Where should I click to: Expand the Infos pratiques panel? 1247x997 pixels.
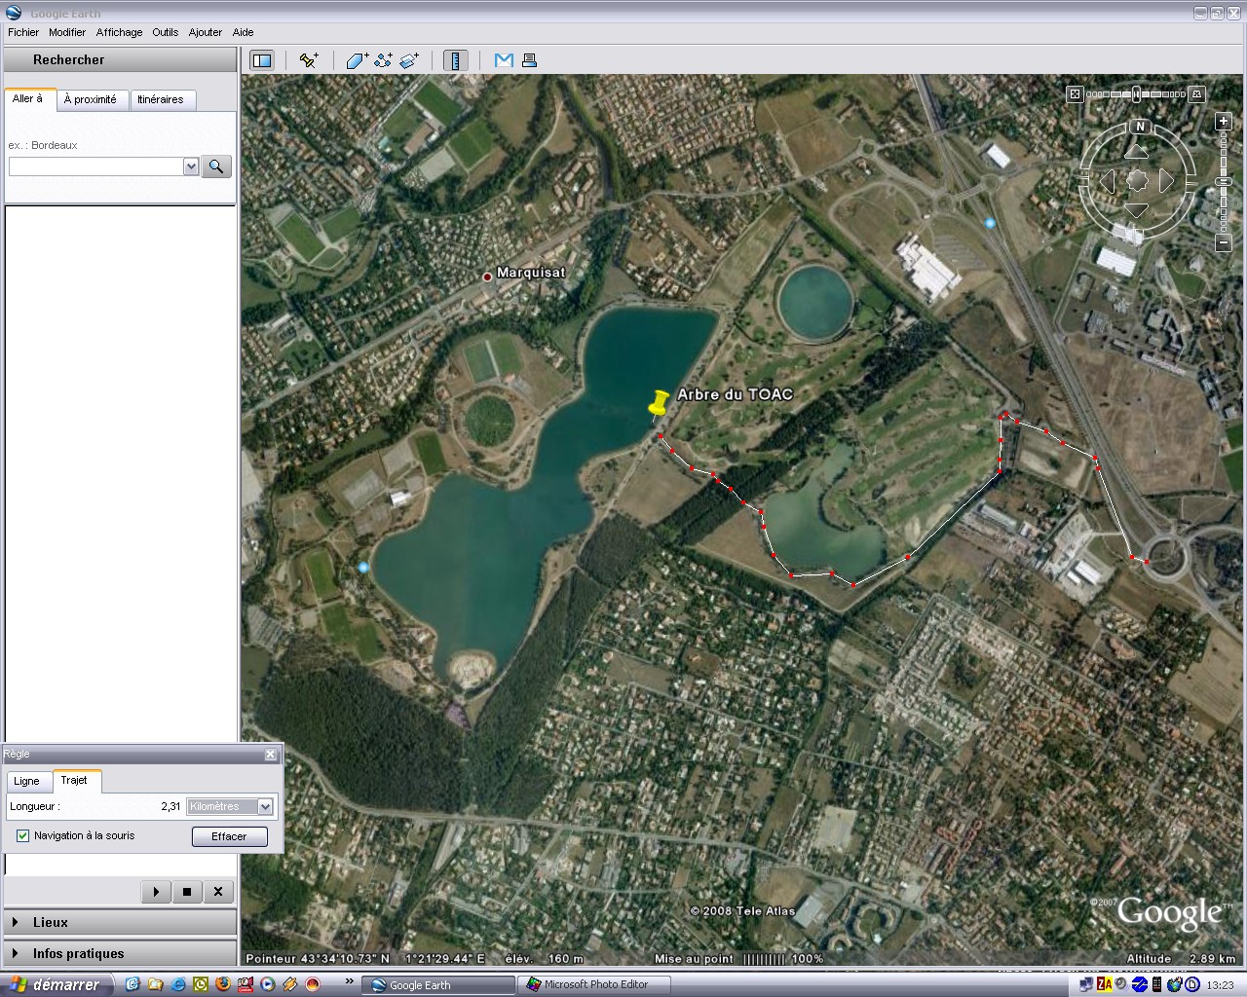point(121,953)
